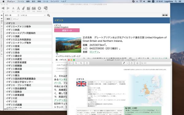Image resolution: width=184 pixels, height=115 pixels.
Task: Click the Preview search field
Action: (156, 63)
